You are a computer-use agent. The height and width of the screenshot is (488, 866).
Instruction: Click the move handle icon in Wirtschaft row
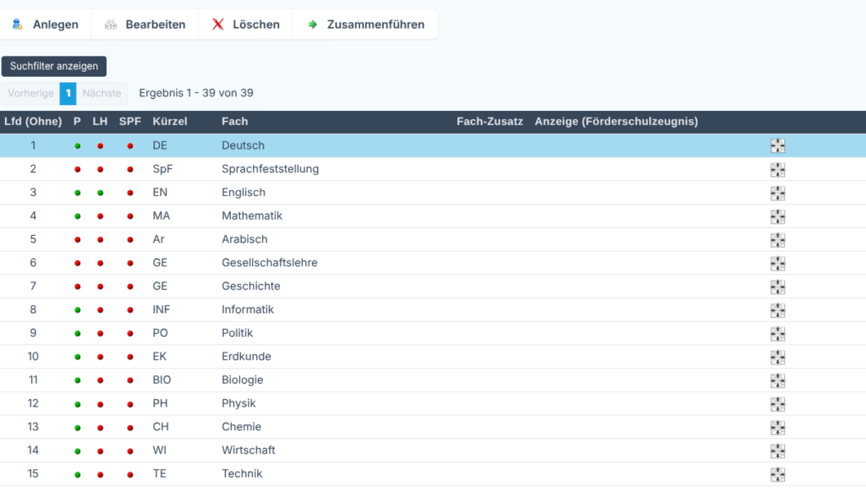point(778,451)
